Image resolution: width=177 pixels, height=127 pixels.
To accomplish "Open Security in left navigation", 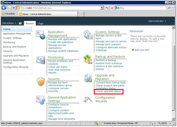I will coord(8,51).
